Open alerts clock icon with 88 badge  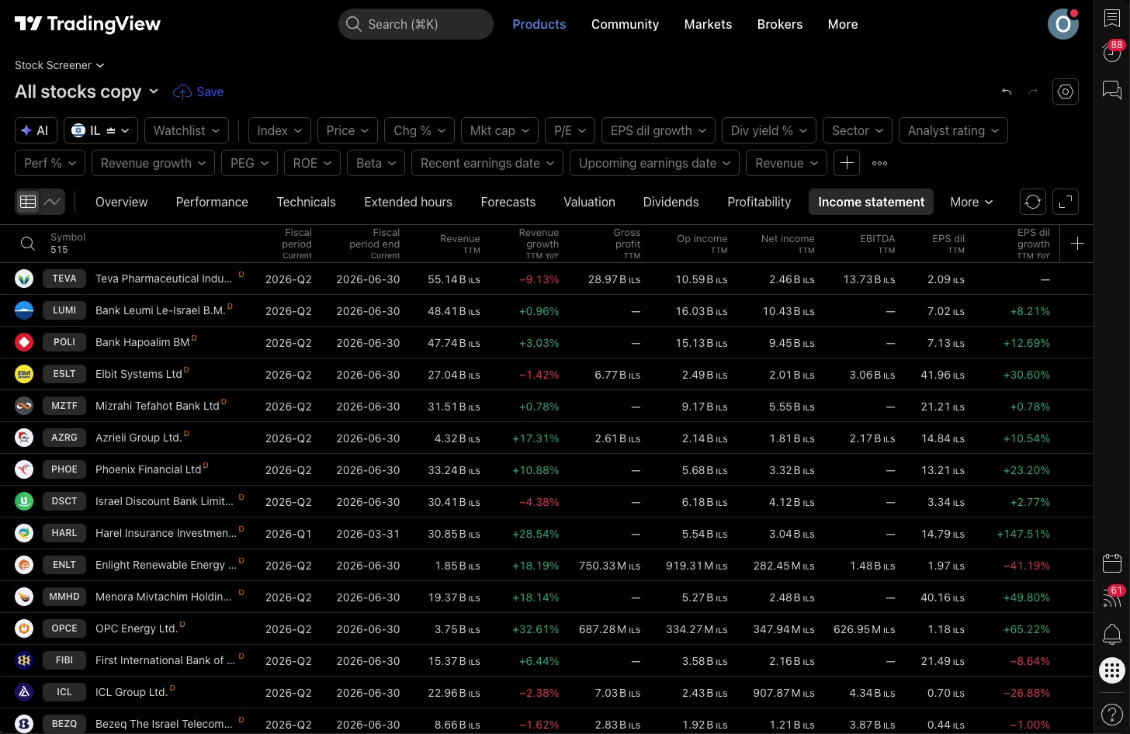pyautogui.click(x=1112, y=53)
